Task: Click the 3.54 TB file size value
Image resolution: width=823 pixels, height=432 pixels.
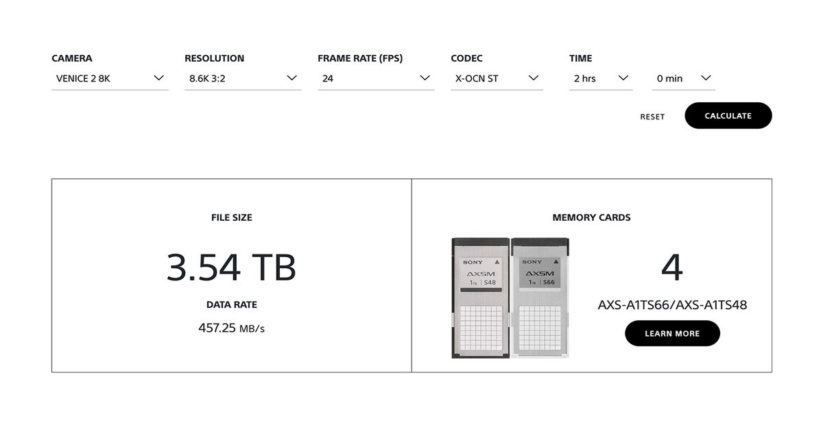Action: (x=232, y=268)
